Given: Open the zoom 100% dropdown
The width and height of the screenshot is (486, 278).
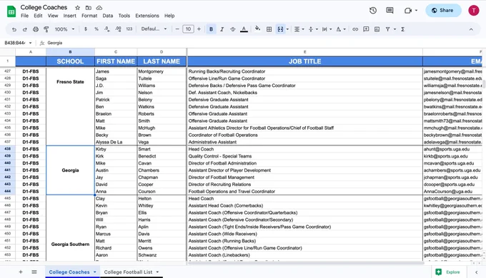Looking at the screenshot, I should click(x=64, y=29).
